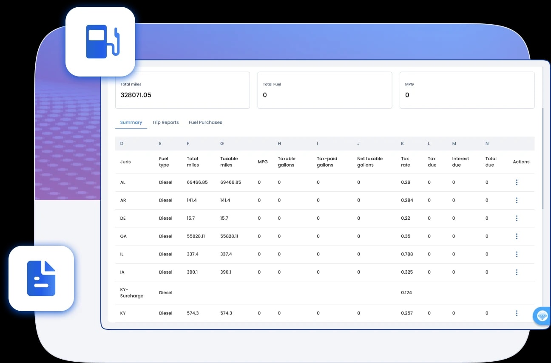Expand actions menu for KY row
The height and width of the screenshot is (363, 551).
click(x=517, y=313)
